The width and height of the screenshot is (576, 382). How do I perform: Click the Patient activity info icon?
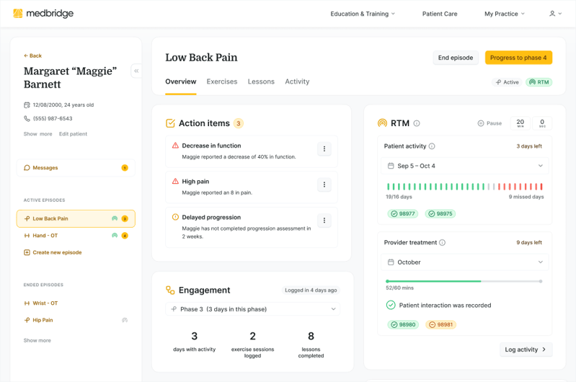pos(432,146)
